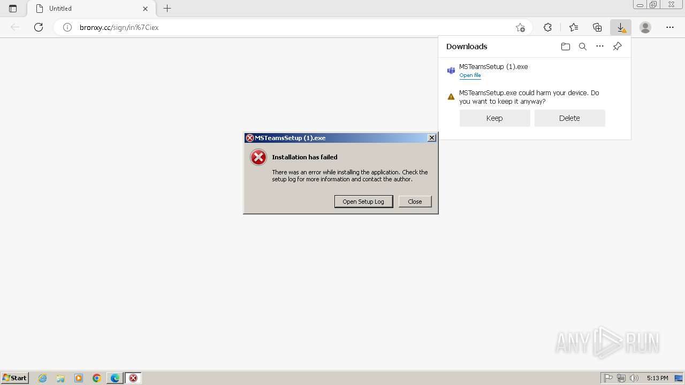Launch Google Chrome from taskbar
The width and height of the screenshot is (685, 385).
coord(97,378)
